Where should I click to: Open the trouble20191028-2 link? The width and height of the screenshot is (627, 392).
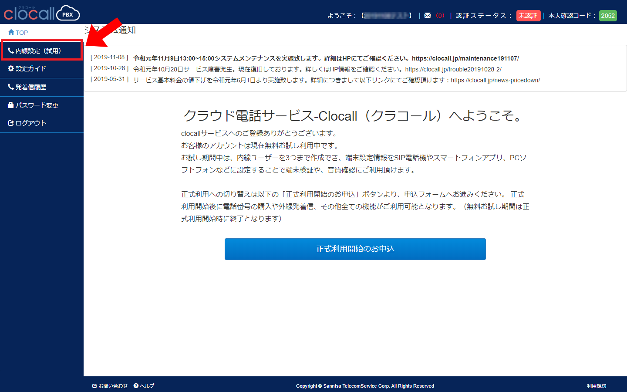(453, 69)
